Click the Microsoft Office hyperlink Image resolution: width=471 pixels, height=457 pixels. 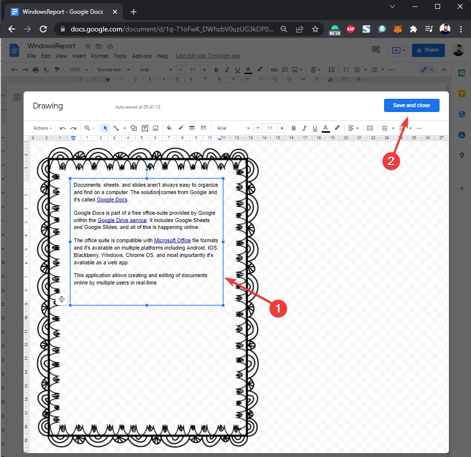click(172, 241)
